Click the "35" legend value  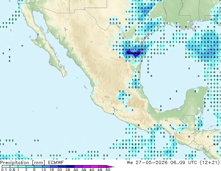point(84,170)
